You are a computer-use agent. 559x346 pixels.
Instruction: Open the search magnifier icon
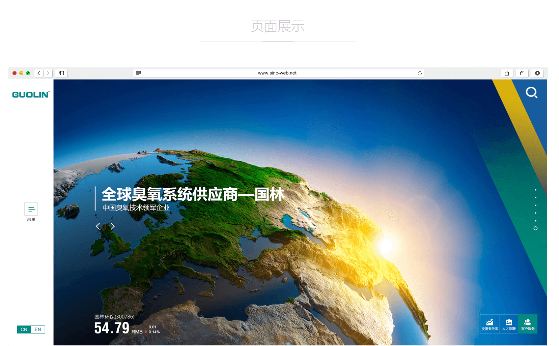tap(531, 92)
